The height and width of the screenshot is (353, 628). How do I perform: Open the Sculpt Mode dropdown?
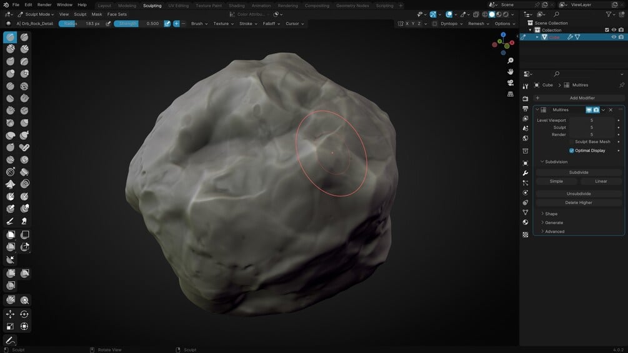(38, 14)
